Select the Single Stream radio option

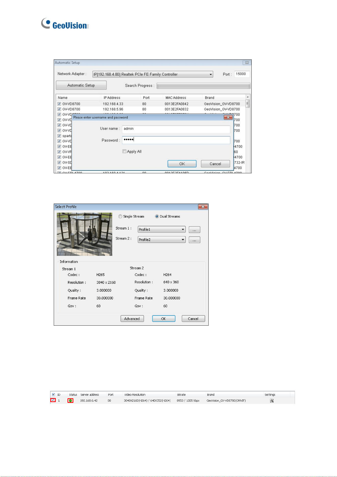120,216
